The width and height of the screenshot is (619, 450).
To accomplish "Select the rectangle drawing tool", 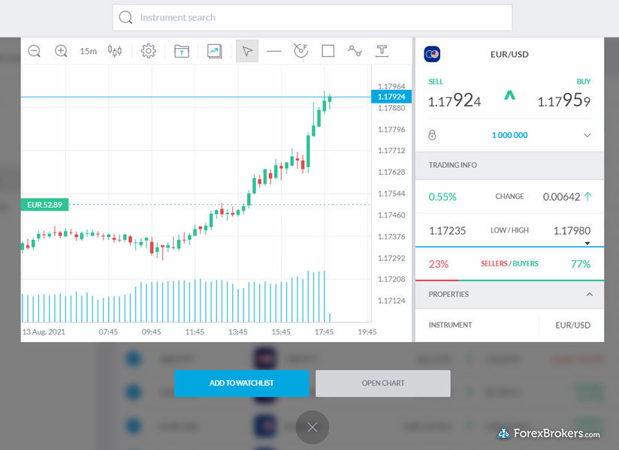I will tap(328, 51).
